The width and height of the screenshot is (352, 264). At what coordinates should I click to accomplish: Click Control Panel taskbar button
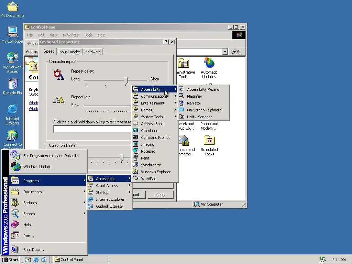tap(81, 260)
